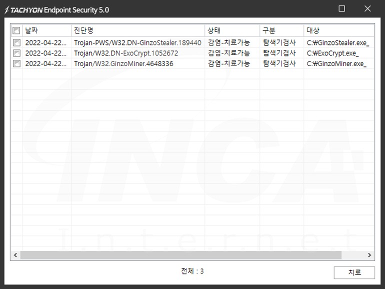Click the 탐색기검사 cell in ExoCrypt row

pyautogui.click(x=279, y=53)
